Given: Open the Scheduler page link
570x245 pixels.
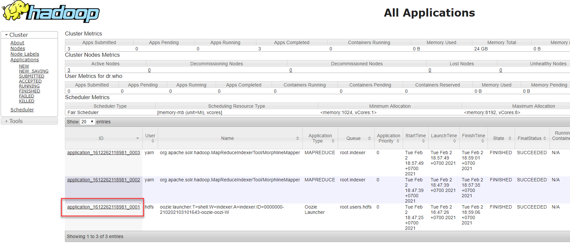Looking at the screenshot, I should pyautogui.click(x=22, y=110).
